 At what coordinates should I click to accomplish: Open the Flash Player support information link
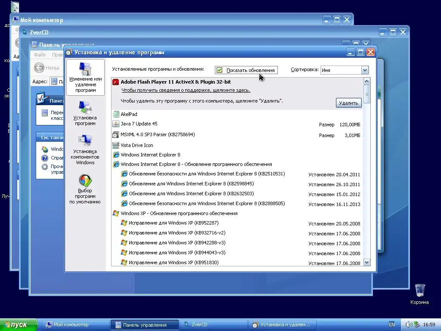click(186, 91)
